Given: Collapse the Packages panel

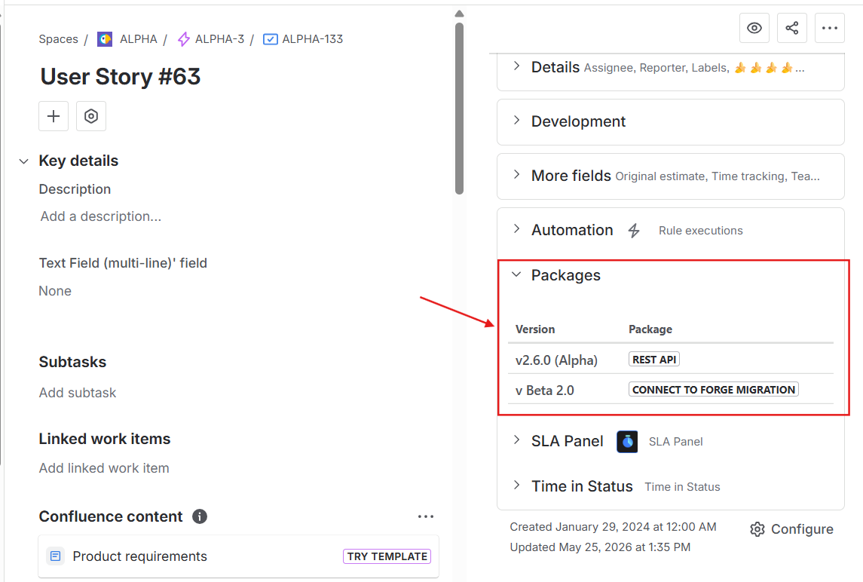Looking at the screenshot, I should [x=516, y=274].
